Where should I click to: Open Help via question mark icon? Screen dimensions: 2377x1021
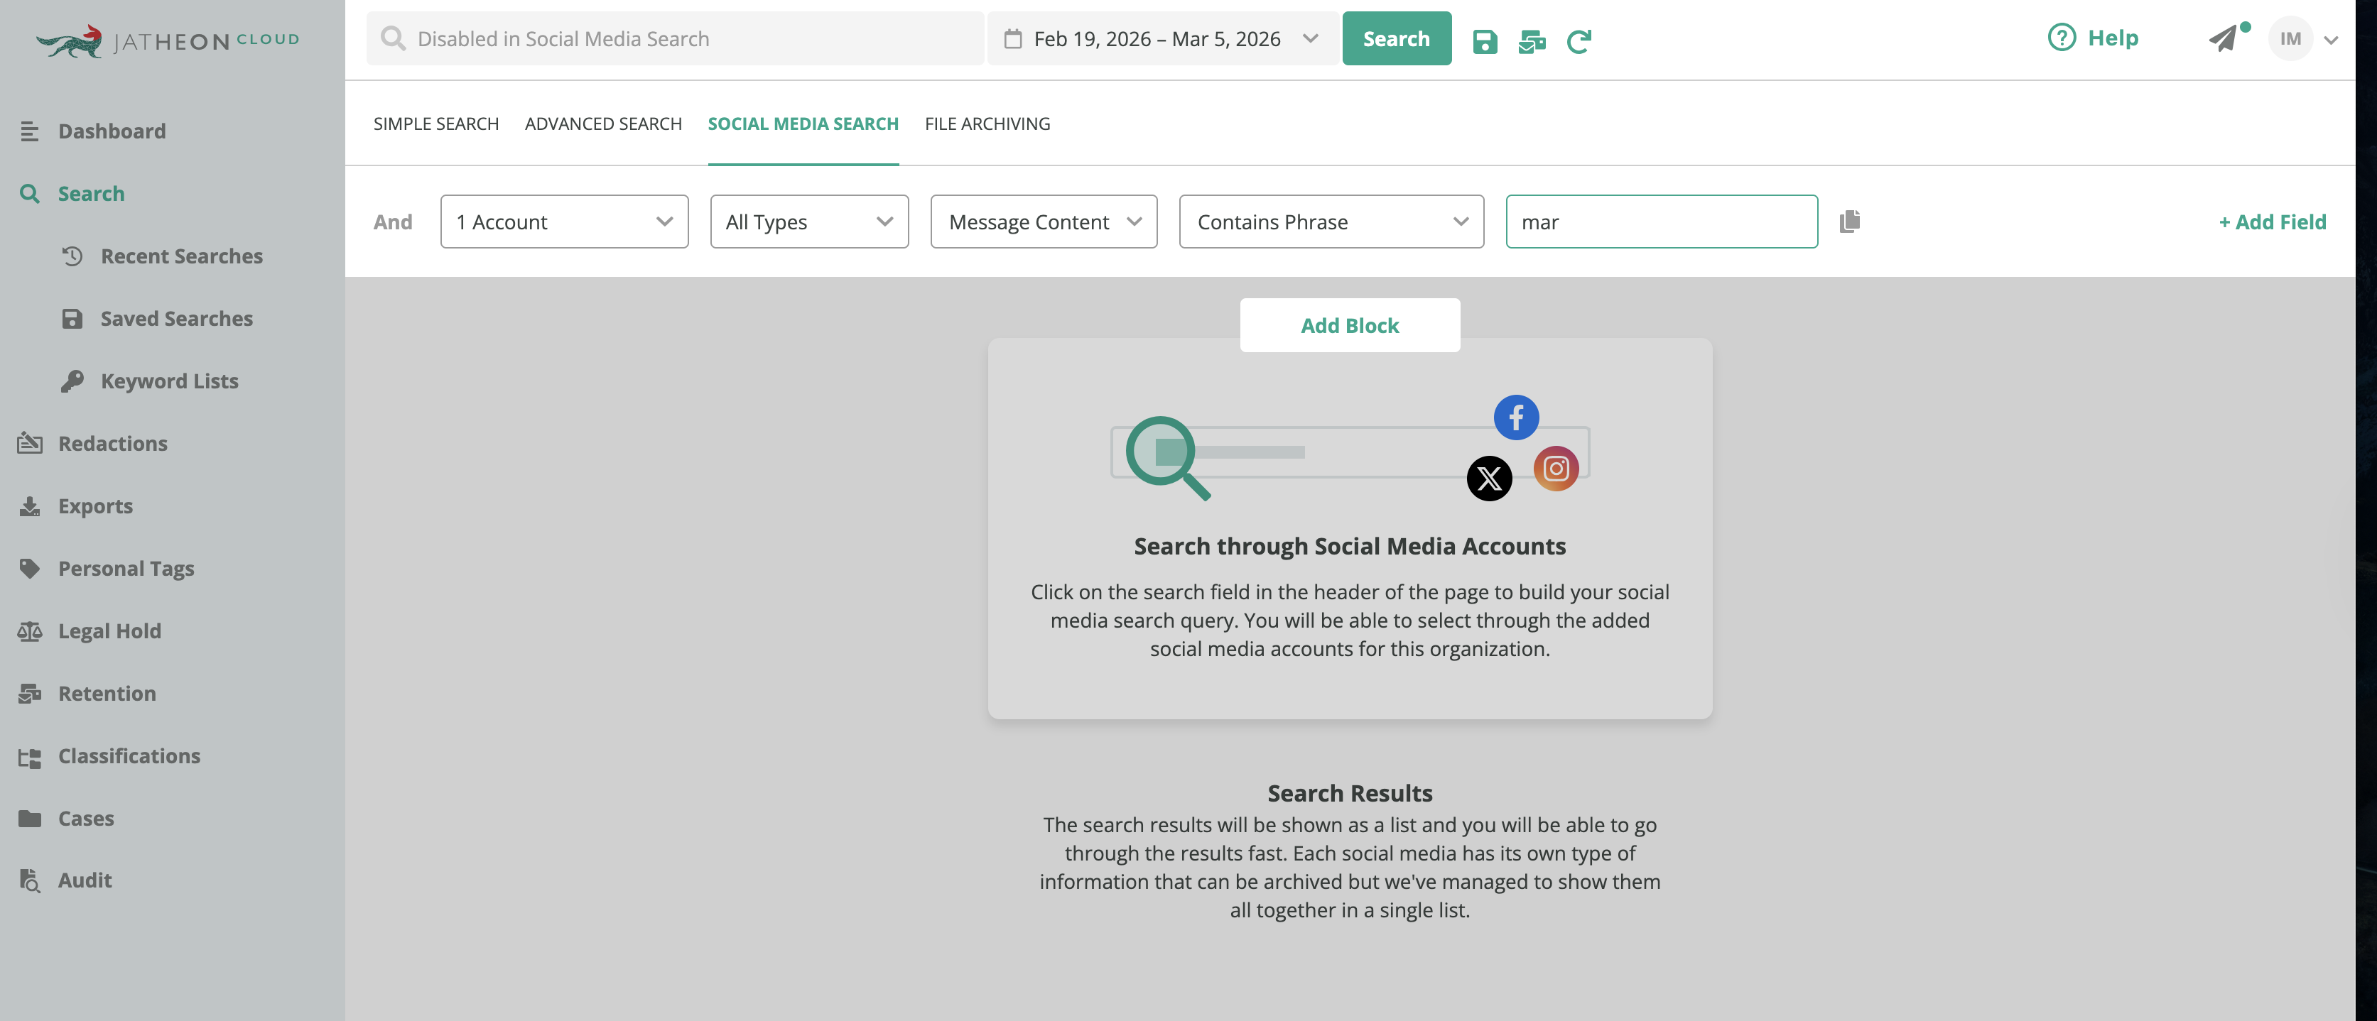click(x=2062, y=38)
